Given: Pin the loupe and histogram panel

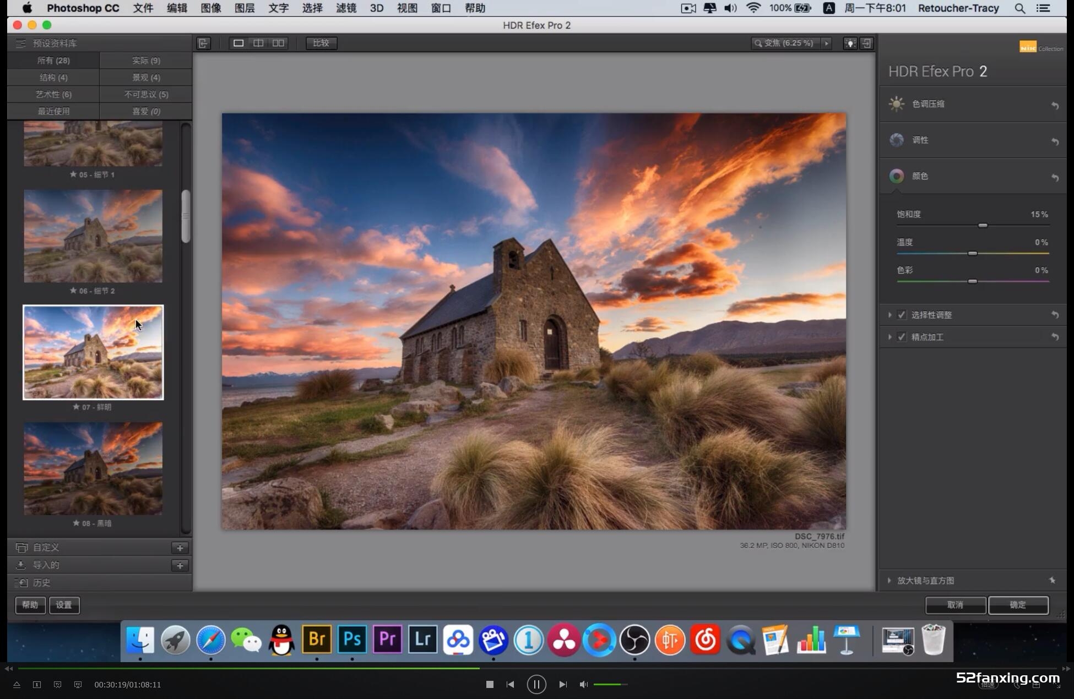Looking at the screenshot, I should click(1052, 580).
